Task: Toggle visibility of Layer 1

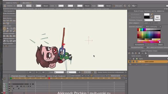Action: pyautogui.click(x=130, y=64)
